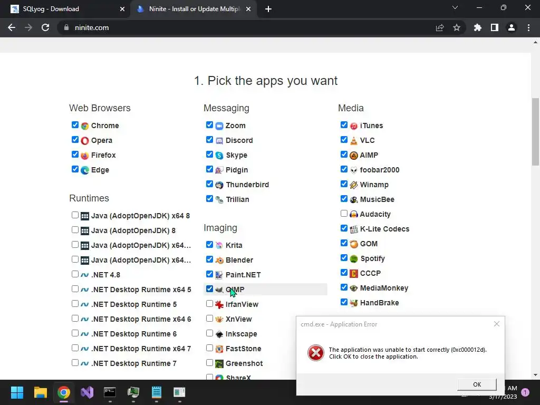Click the .NET Desktop Runtime 6 label

click(134, 334)
